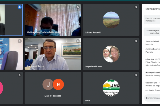
Task: Select Gabinete do Prefeito Telêmaco Borba video
Action: (53, 20)
